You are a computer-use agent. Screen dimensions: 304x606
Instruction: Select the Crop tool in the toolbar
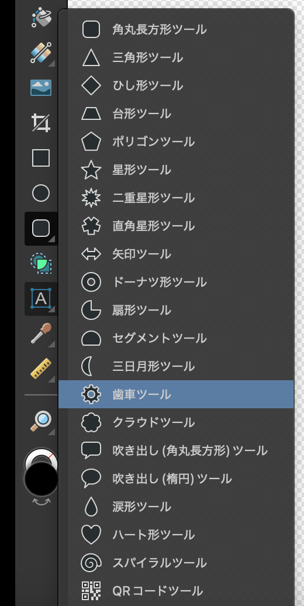(x=41, y=123)
